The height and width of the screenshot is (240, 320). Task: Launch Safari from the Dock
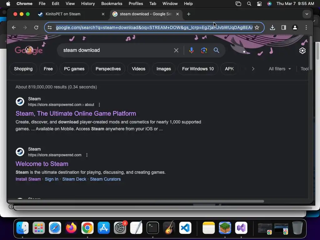[x=55, y=227]
